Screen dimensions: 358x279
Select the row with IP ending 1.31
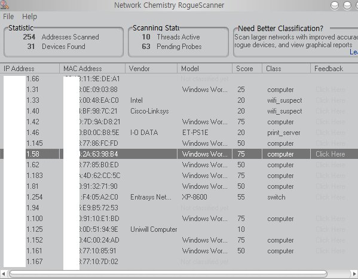tap(179, 90)
